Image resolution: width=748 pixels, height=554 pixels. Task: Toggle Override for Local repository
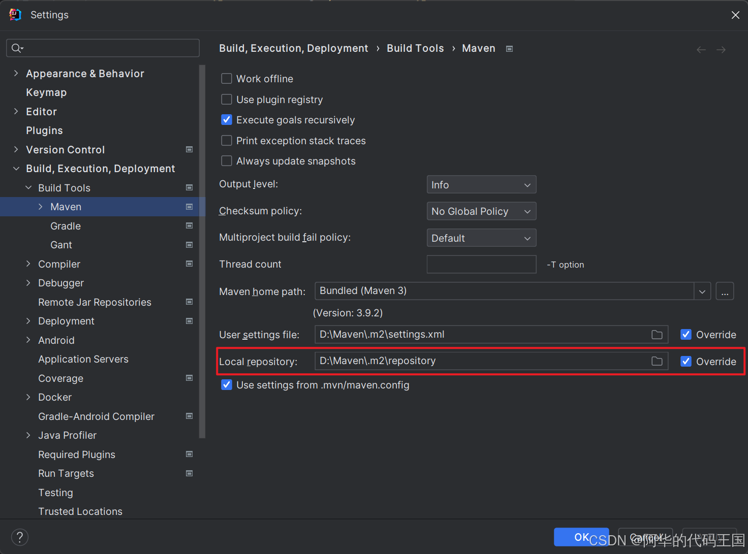(x=686, y=362)
